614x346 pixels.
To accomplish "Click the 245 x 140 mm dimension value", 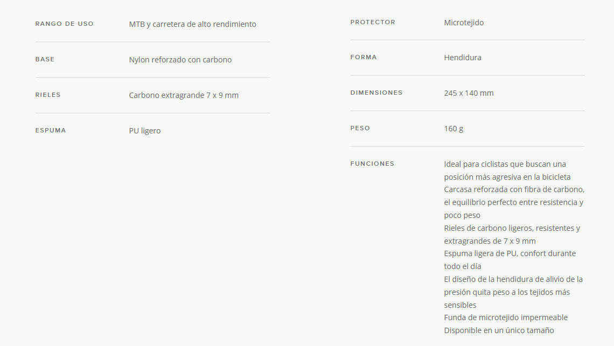I will (469, 93).
